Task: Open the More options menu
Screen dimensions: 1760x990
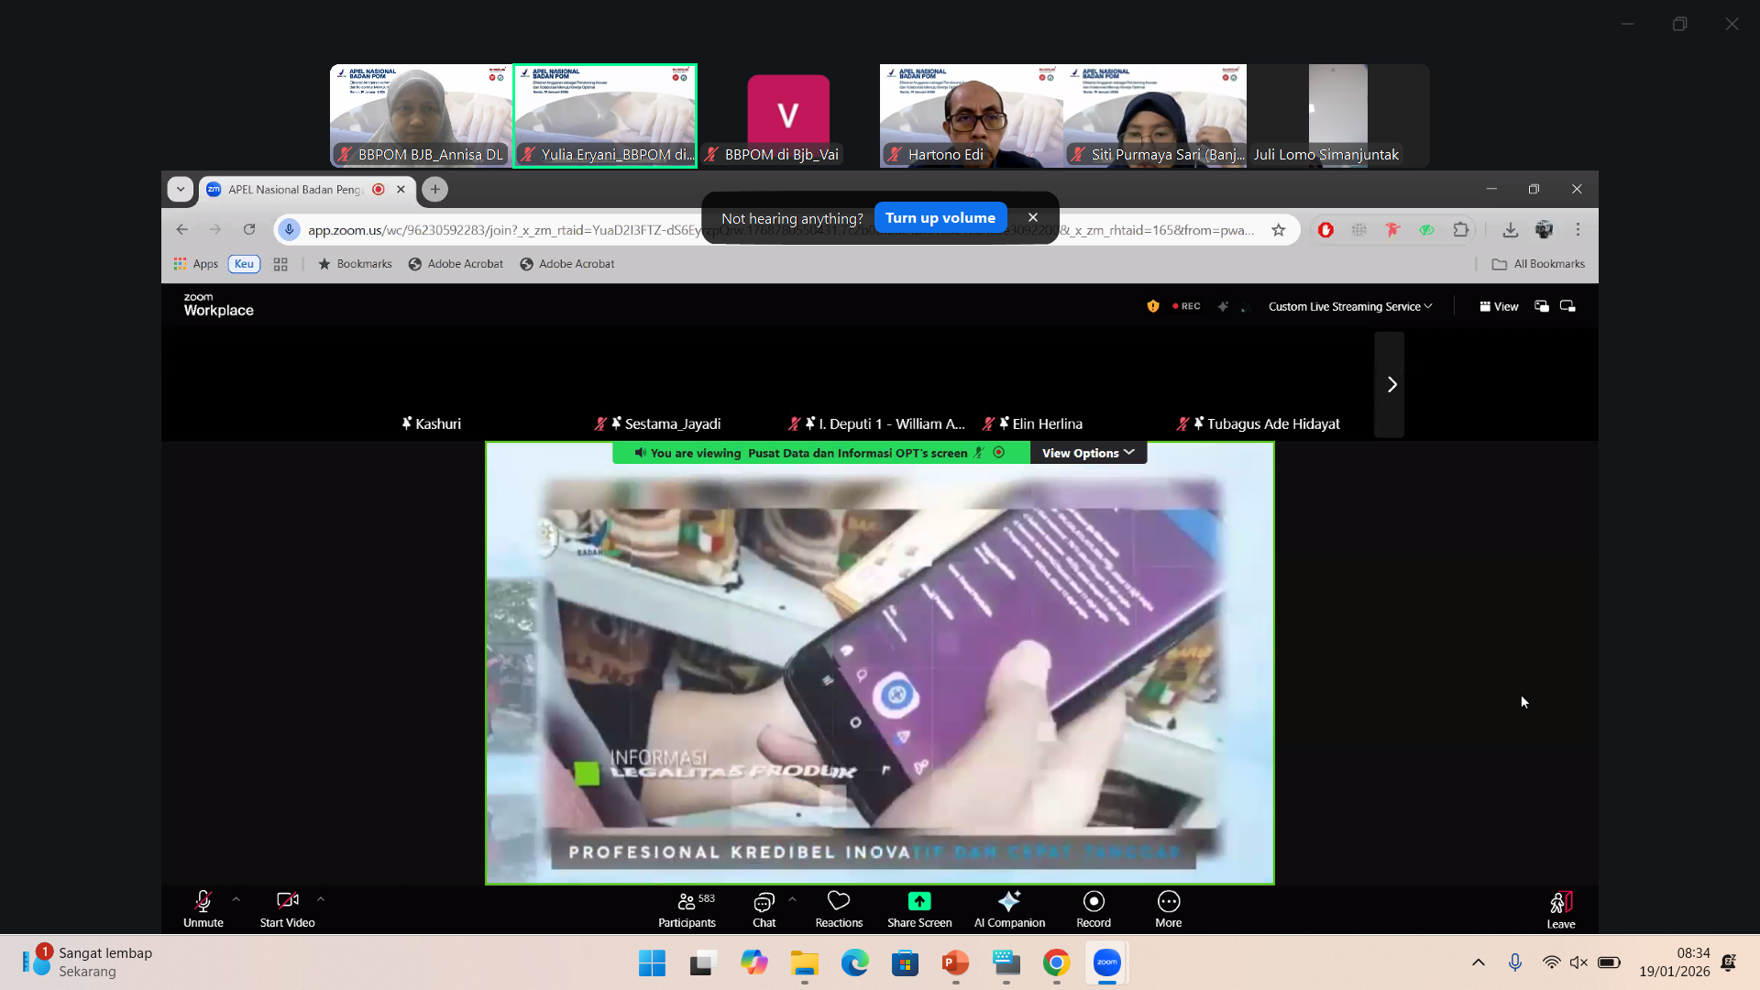Action: [1168, 909]
